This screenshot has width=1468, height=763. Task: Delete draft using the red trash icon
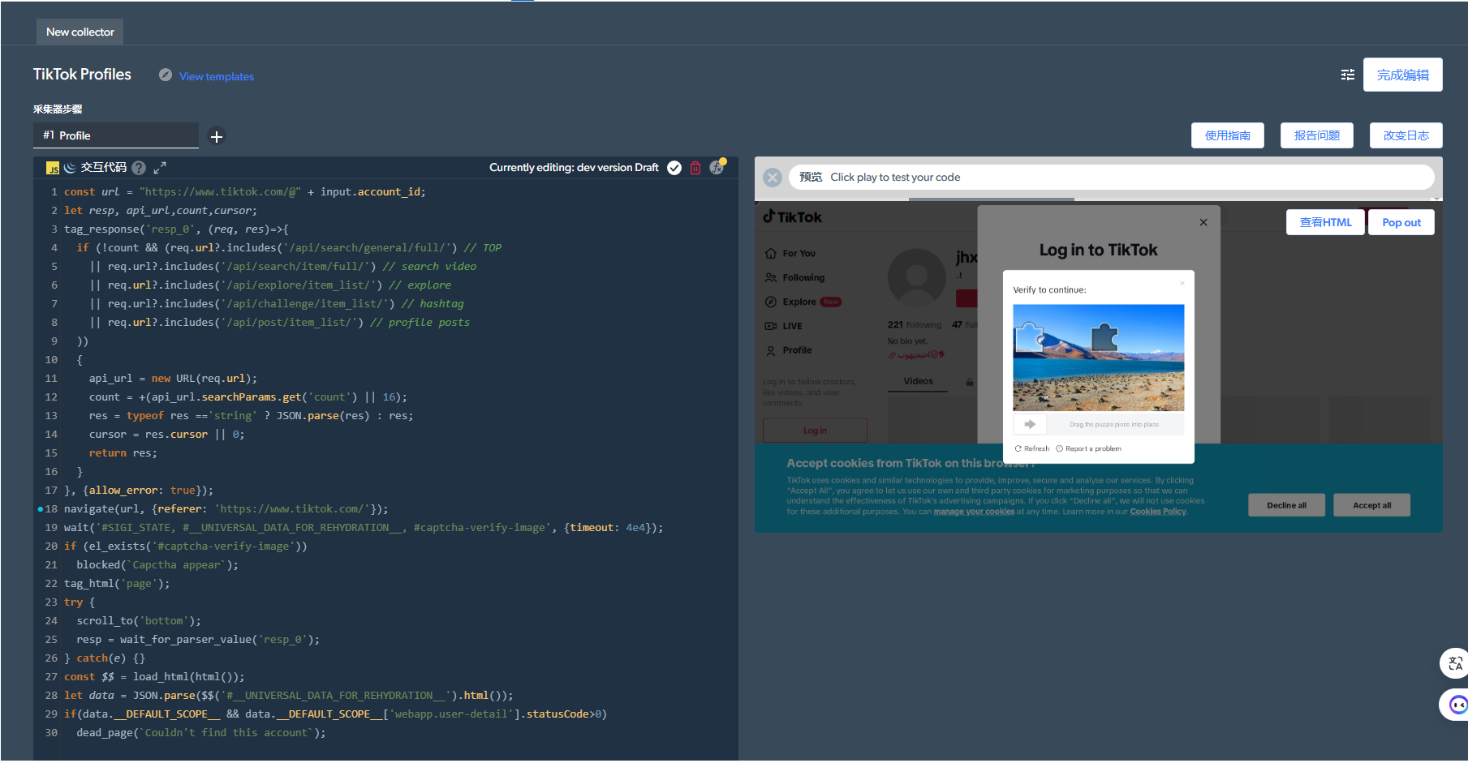point(695,168)
